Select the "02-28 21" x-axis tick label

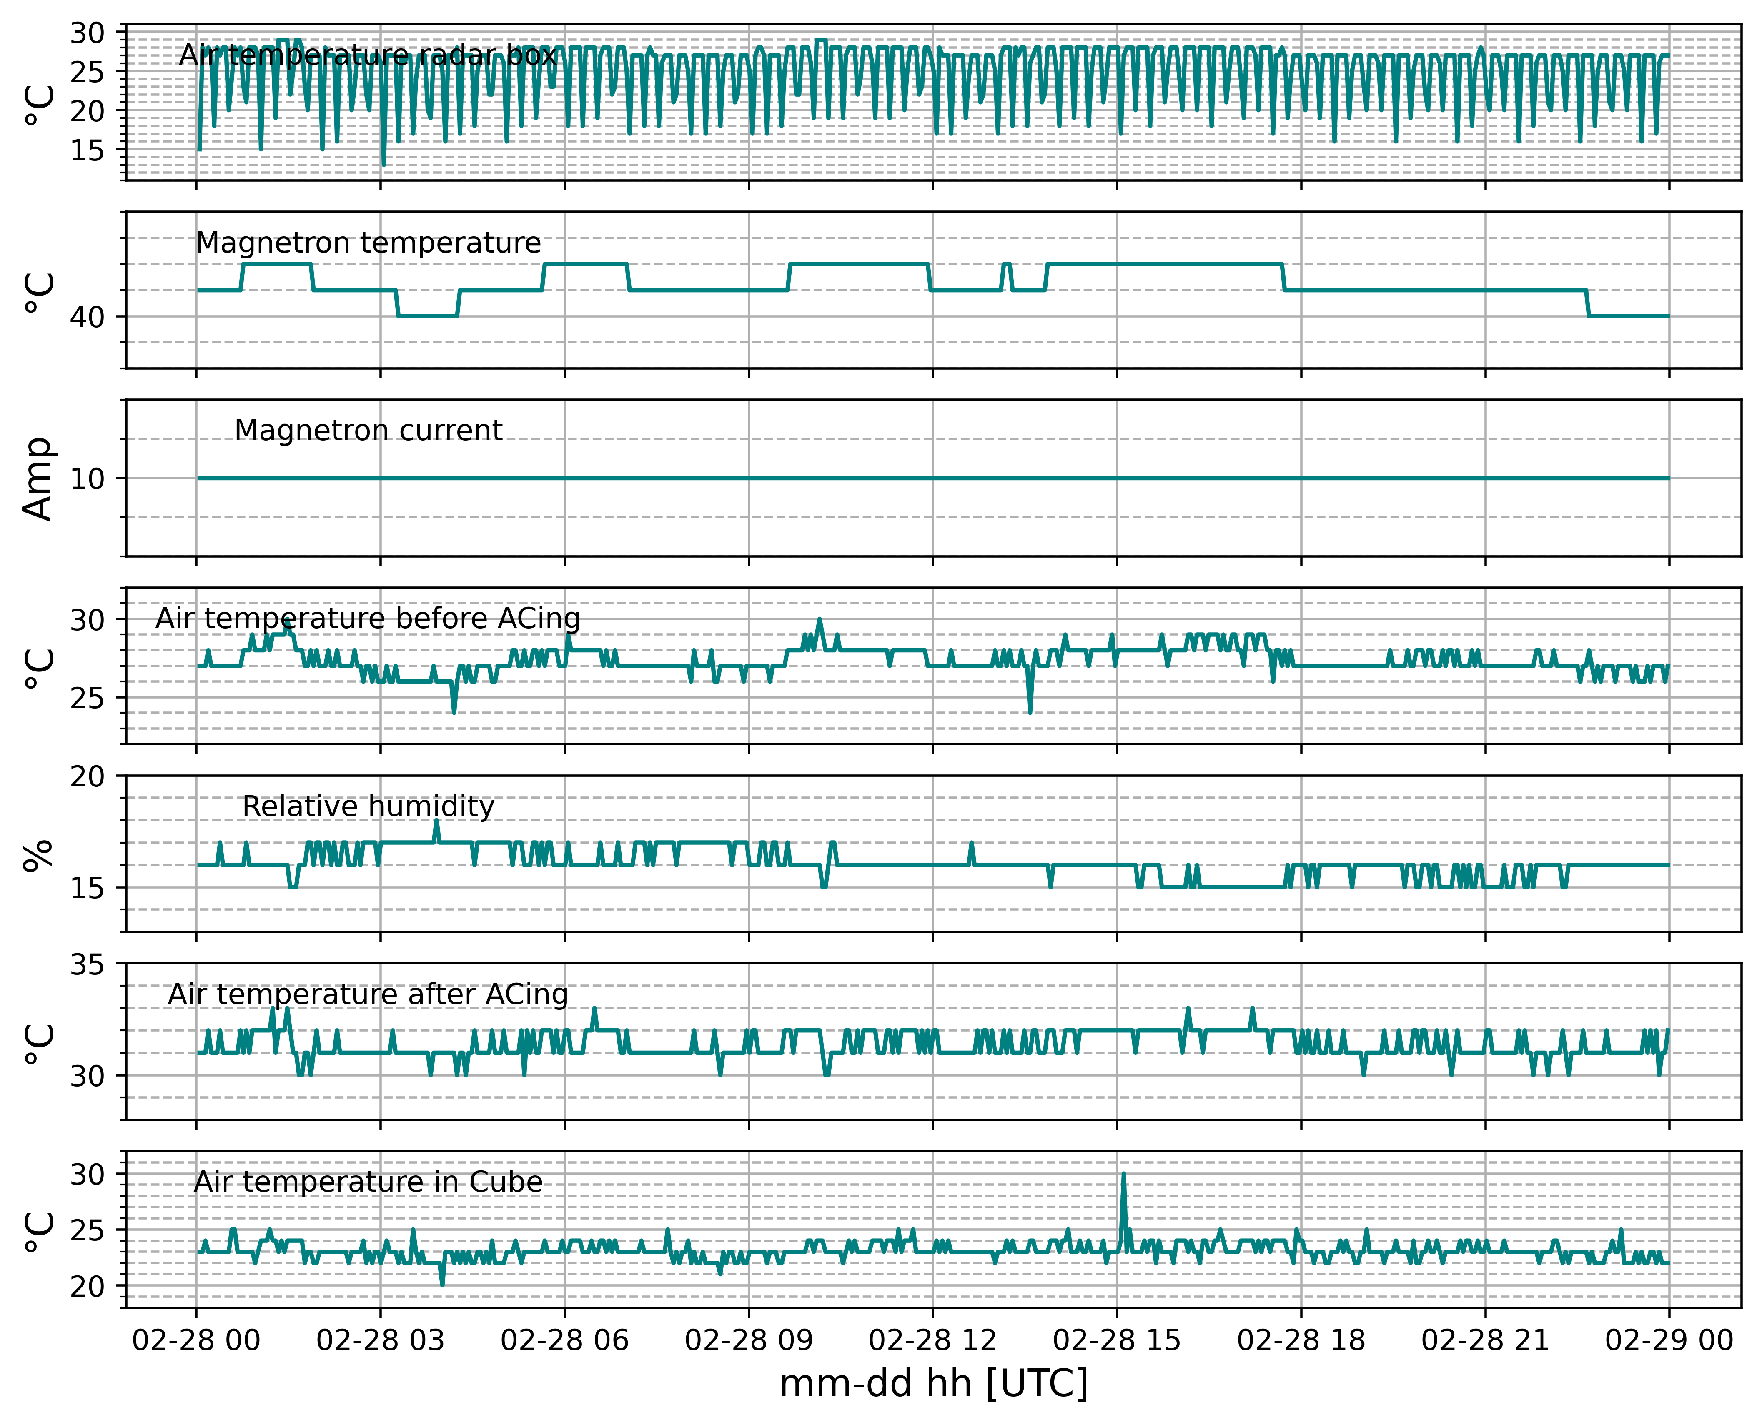(x=1485, y=1340)
